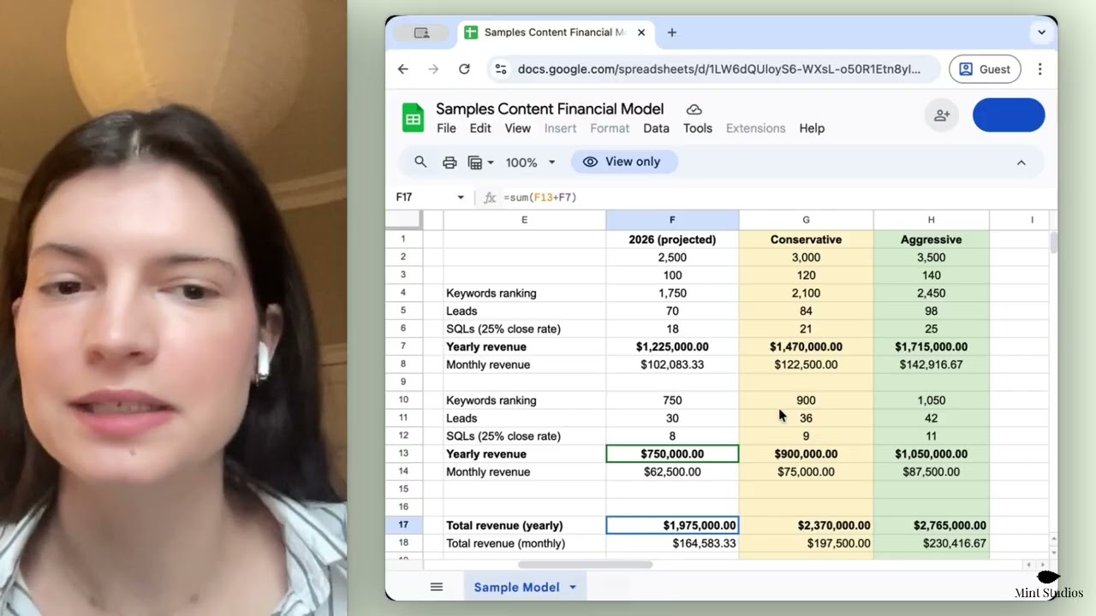1096x616 pixels.
Task: Go forward to the next page
Action: (x=433, y=69)
